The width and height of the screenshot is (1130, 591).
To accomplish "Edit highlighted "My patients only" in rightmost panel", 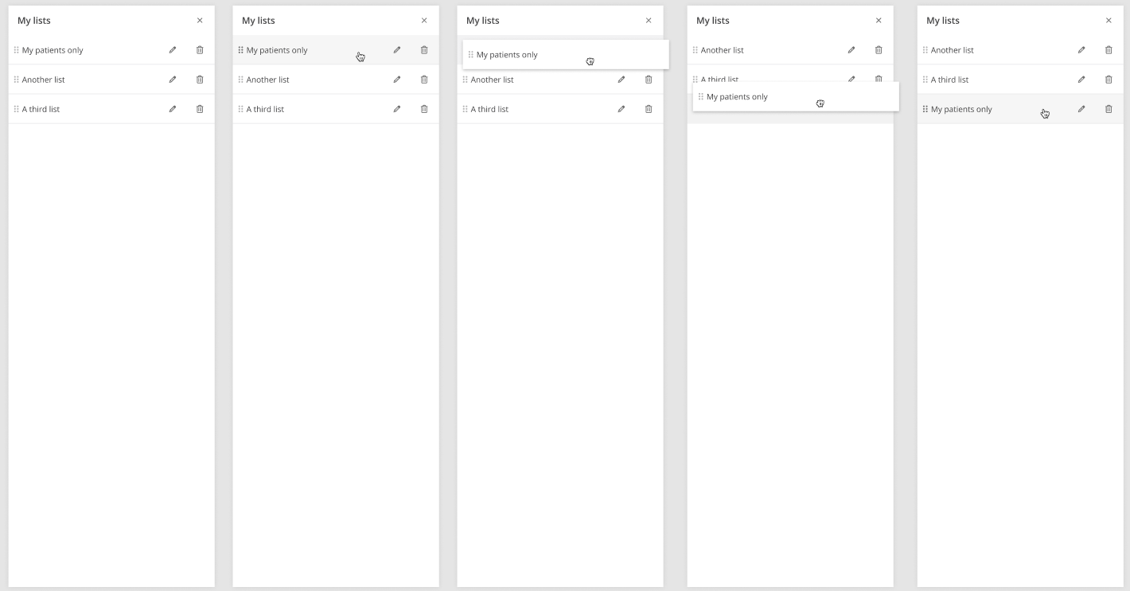I will click(x=1081, y=109).
